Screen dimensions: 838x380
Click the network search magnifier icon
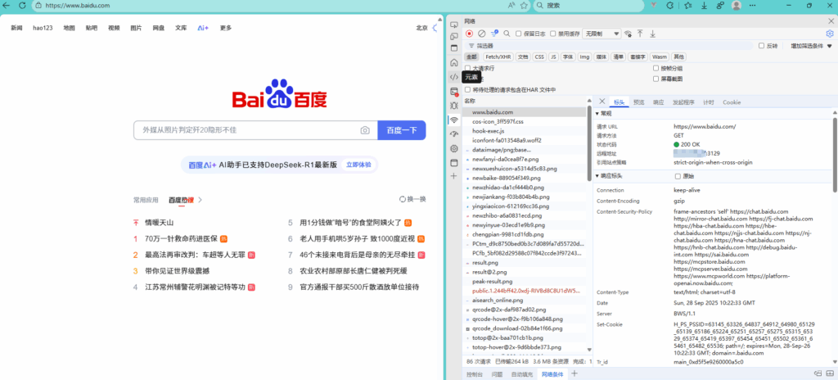[x=507, y=34]
